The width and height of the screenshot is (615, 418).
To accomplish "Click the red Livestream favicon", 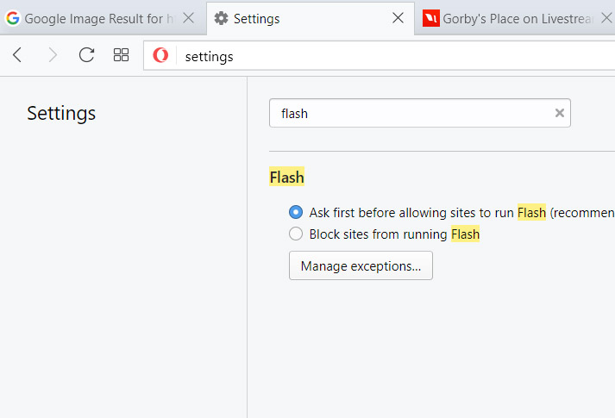I will [x=431, y=18].
